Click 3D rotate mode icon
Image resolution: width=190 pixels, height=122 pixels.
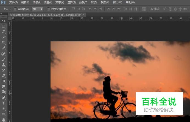point(165,9)
